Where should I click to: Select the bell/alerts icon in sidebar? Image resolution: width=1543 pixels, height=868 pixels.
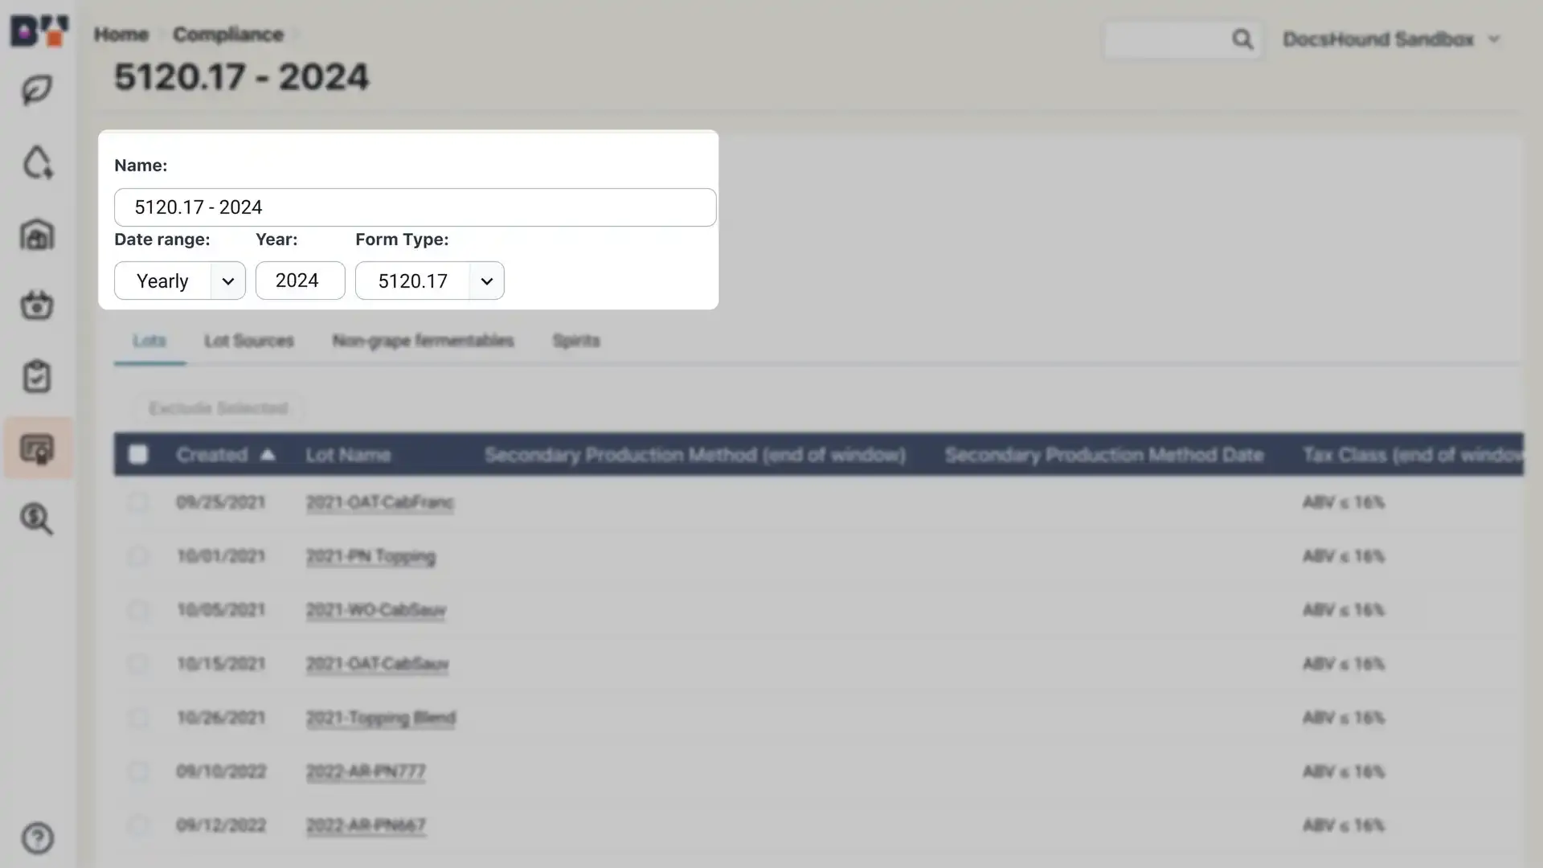(37, 161)
